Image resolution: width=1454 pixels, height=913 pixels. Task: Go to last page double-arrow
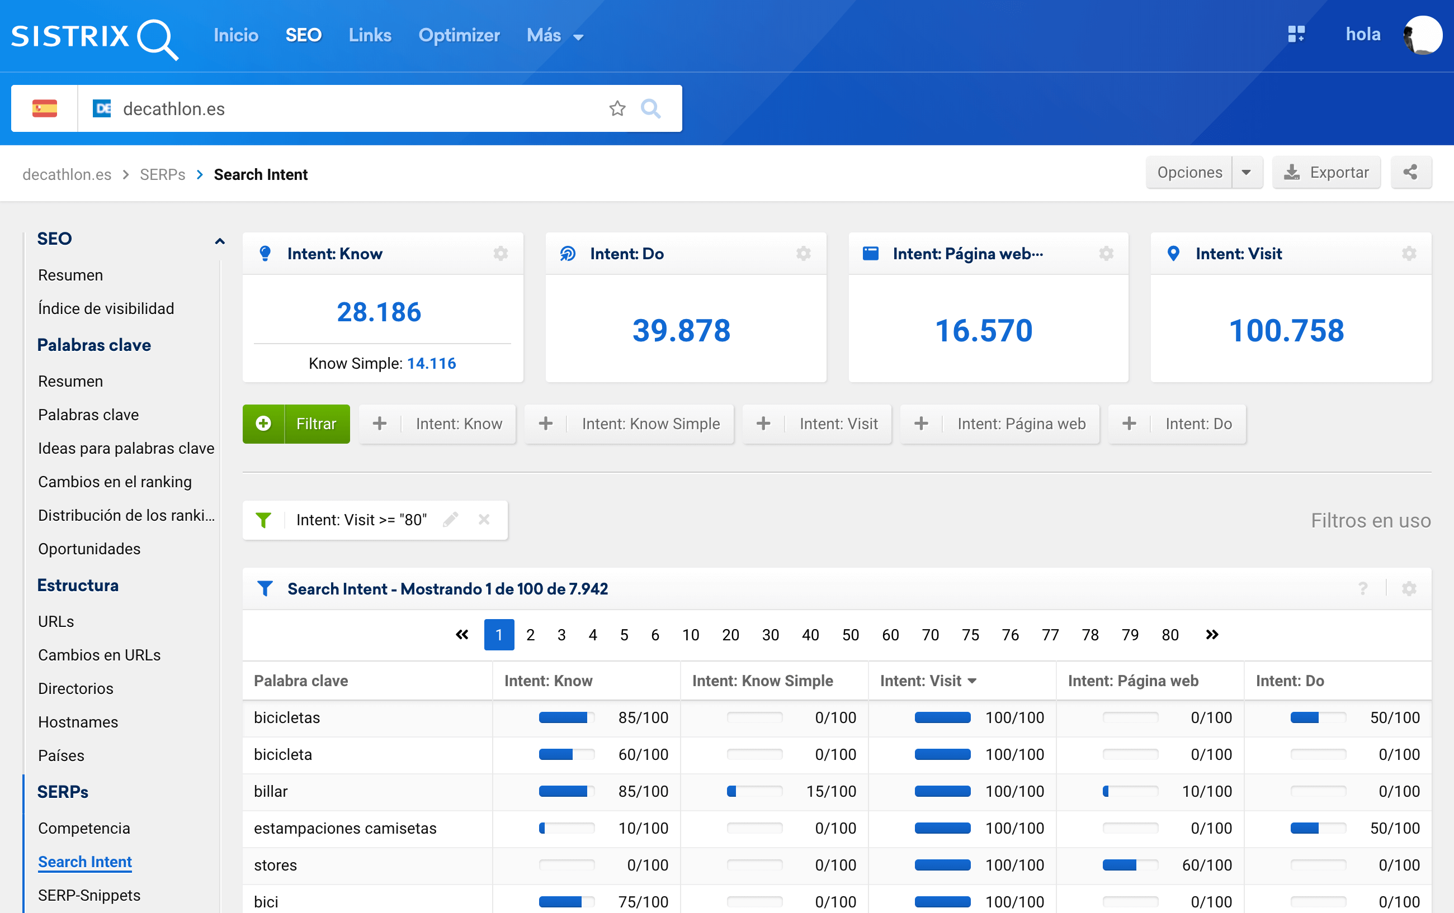pos(1211,635)
